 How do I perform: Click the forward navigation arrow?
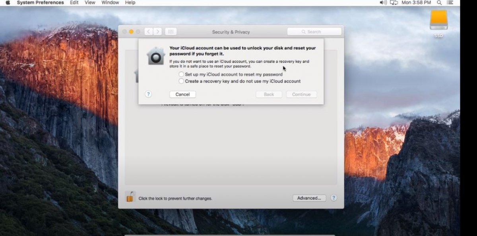tap(157, 31)
